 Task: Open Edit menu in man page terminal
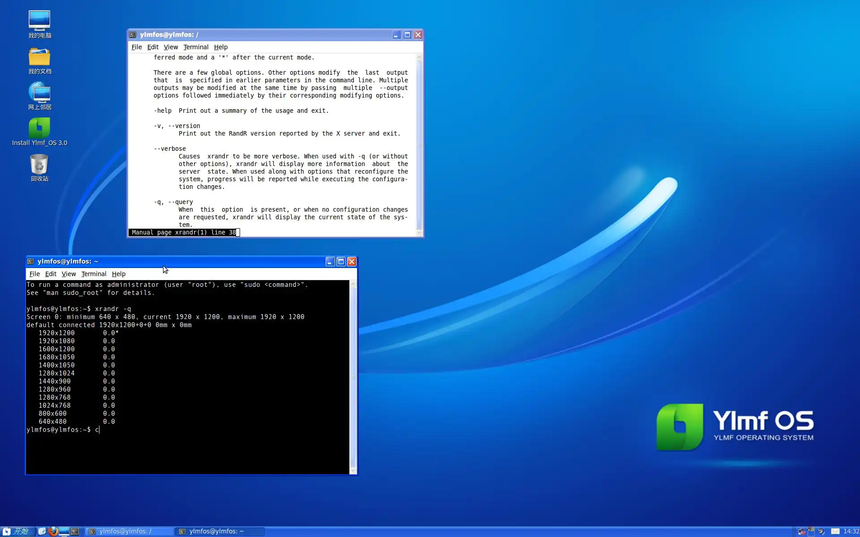153,47
